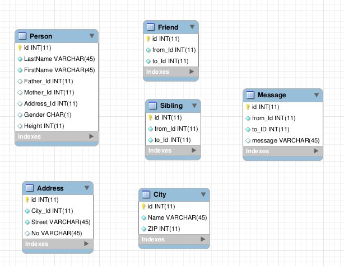344x266 pixels.
Task: Collapse the Message table with header arrow
Action: point(317,95)
